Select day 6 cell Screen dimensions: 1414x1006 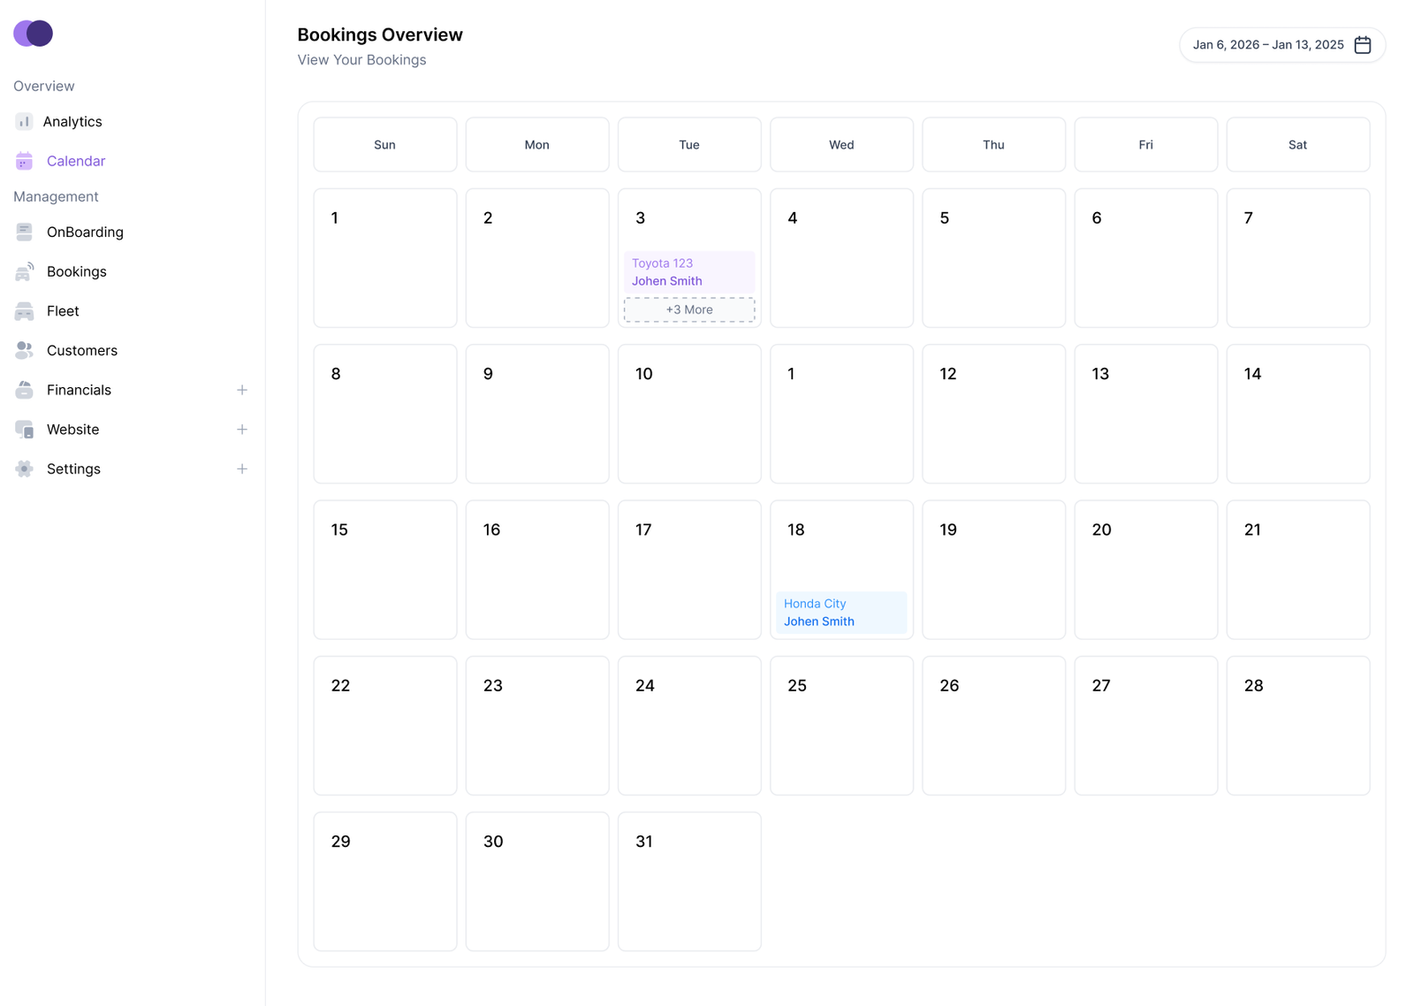pos(1146,258)
